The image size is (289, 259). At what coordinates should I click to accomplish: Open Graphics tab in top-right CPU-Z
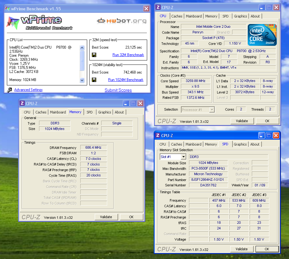(240, 16)
